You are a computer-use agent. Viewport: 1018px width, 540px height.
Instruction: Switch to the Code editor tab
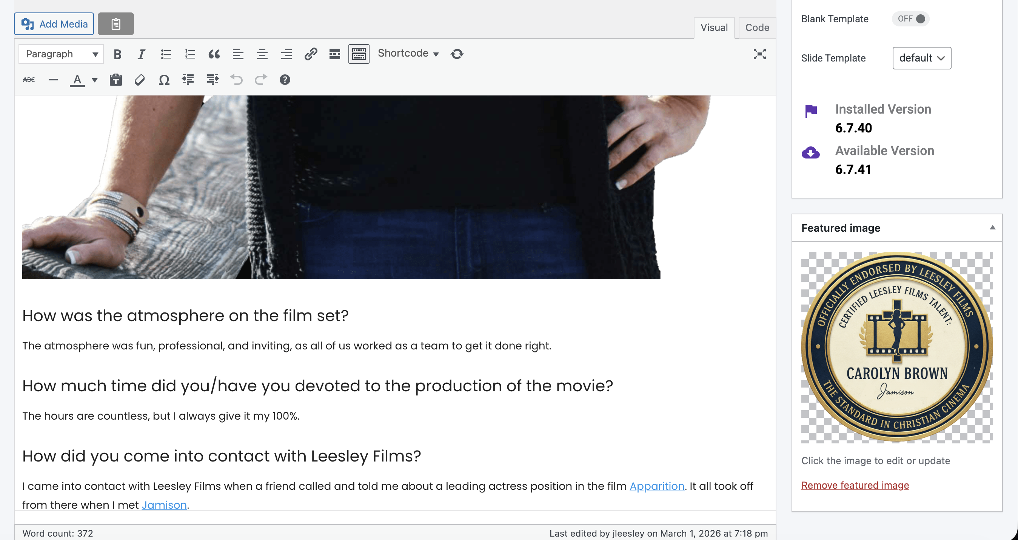(x=757, y=28)
